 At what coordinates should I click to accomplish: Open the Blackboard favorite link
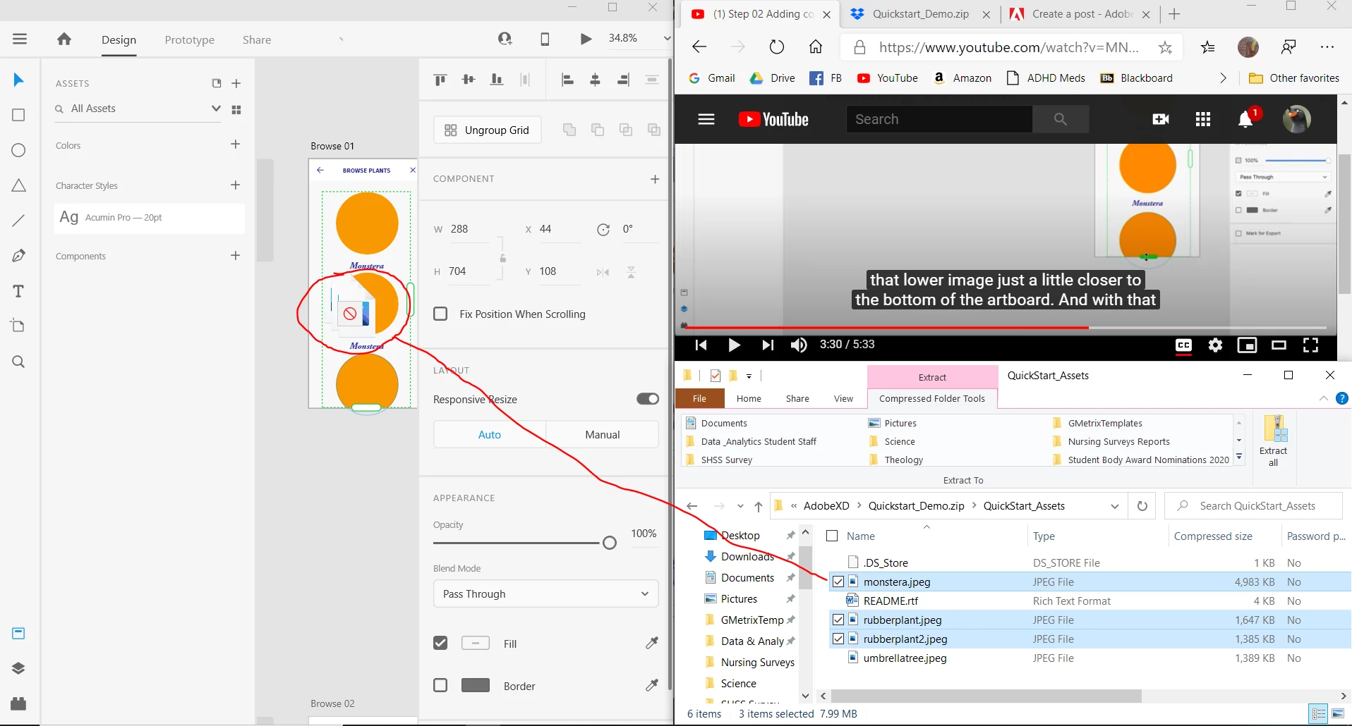[x=1137, y=78]
